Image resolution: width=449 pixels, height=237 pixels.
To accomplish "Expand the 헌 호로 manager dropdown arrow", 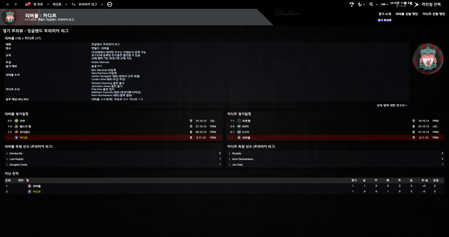I will (x=48, y=4).
